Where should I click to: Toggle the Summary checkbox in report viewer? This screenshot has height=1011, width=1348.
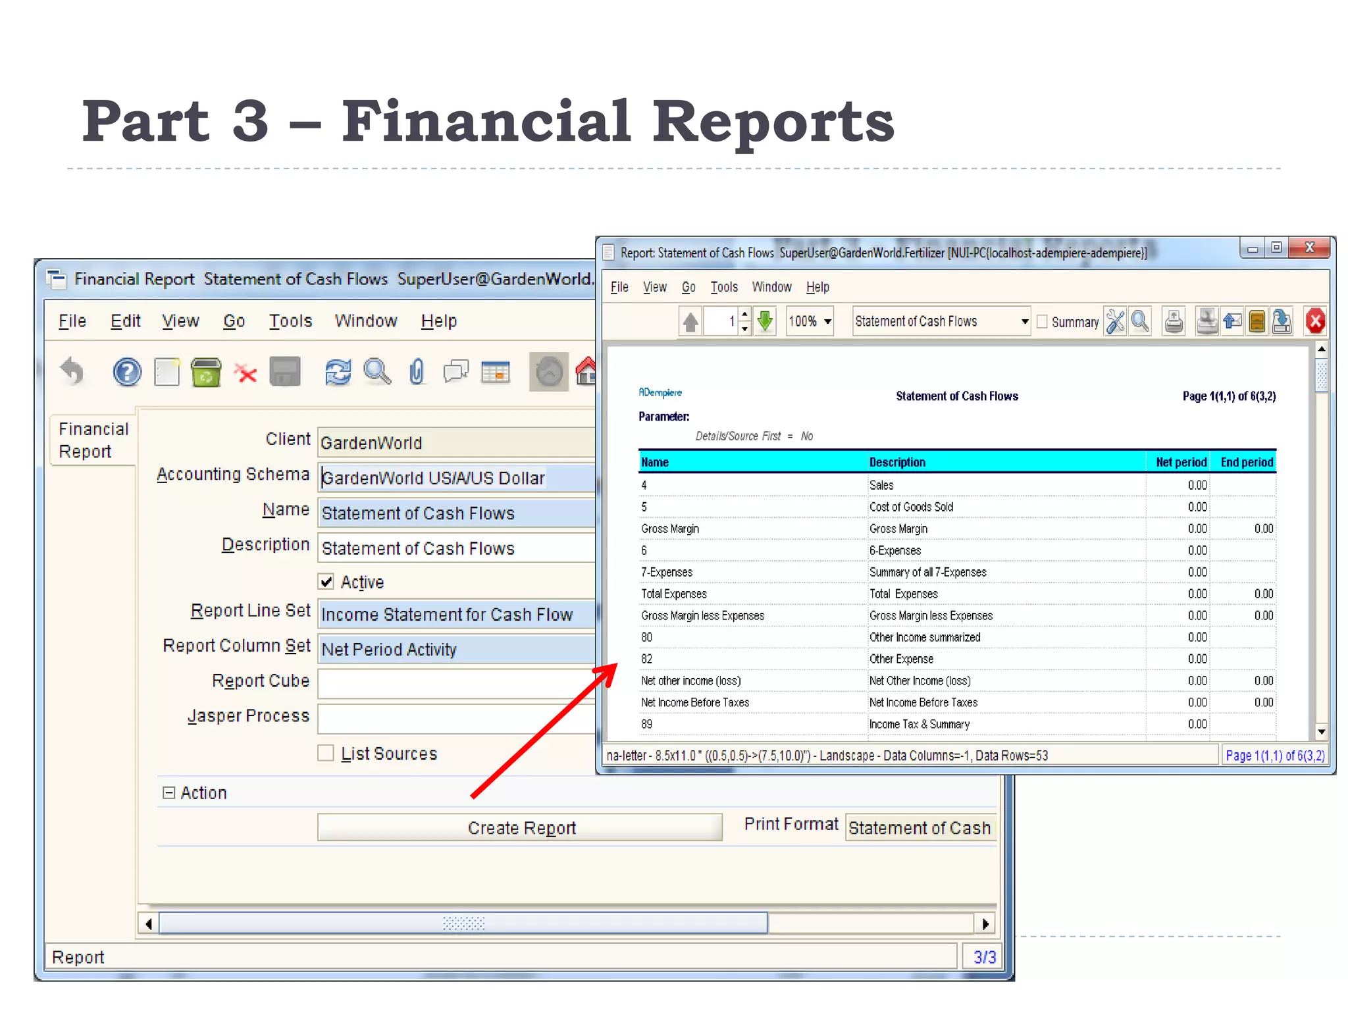click(1042, 322)
